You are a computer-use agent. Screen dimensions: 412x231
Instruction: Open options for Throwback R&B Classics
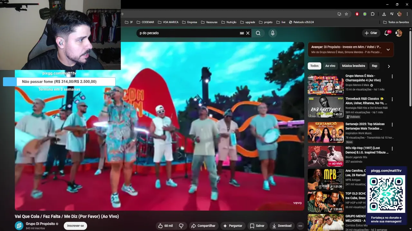[392, 99]
